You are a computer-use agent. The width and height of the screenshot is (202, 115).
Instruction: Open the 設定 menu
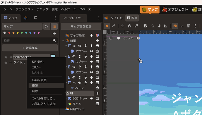(55, 9)
